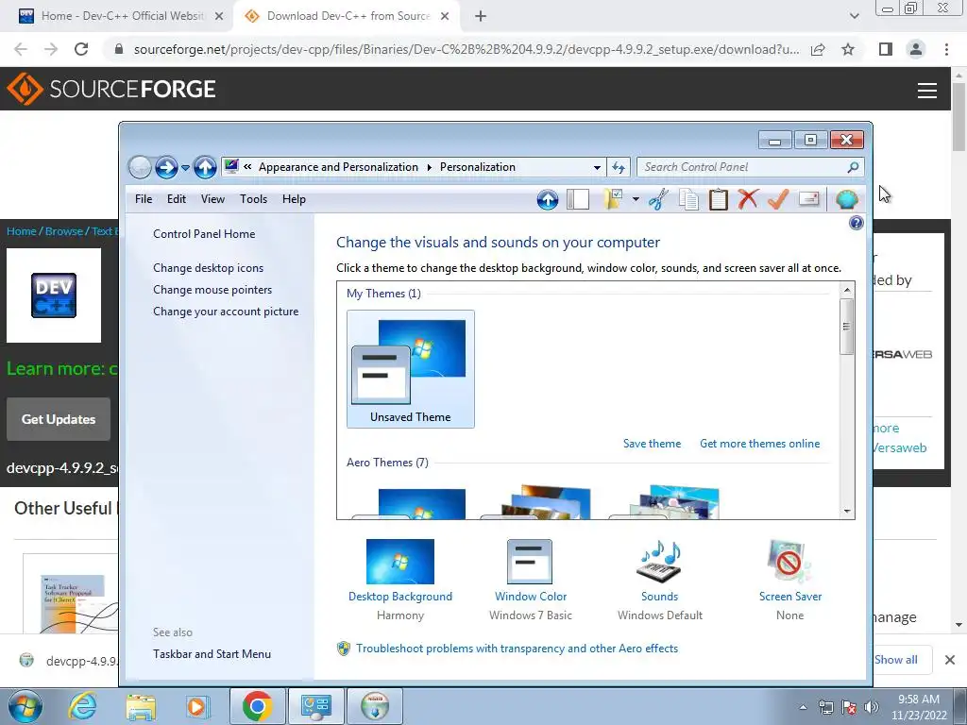Open the View menu
This screenshot has height=725, width=967.
[x=212, y=199]
